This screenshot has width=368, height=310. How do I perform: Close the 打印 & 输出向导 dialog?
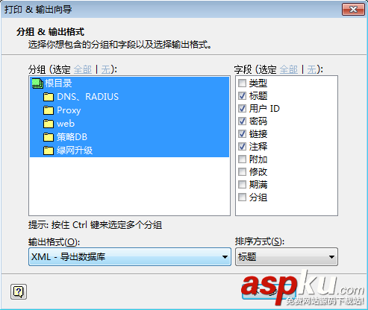[x=353, y=10]
